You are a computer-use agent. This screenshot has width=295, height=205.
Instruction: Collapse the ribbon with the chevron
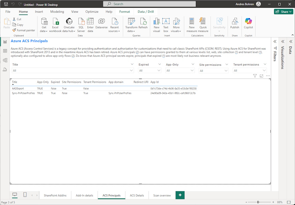pos(293,35)
